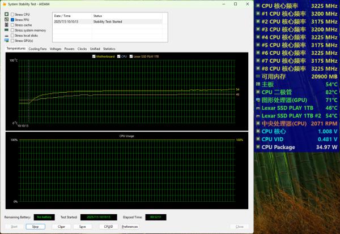Stop the stability test
340x234 pixels.
[x=35, y=227]
